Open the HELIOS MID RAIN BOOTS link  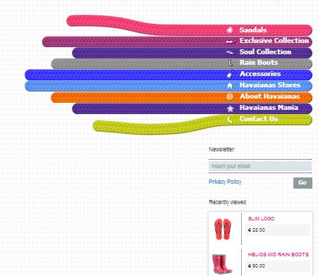pyautogui.click(x=279, y=254)
